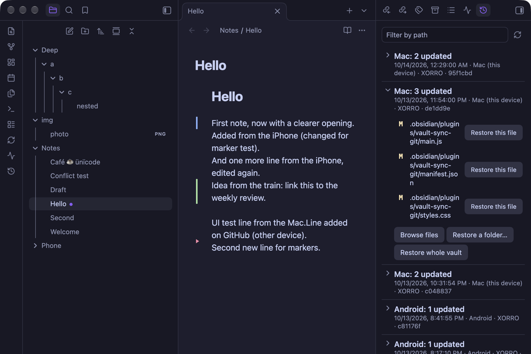The image size is (531, 354).
Task: Click the archive box icon in right sidebar
Action: point(435,10)
